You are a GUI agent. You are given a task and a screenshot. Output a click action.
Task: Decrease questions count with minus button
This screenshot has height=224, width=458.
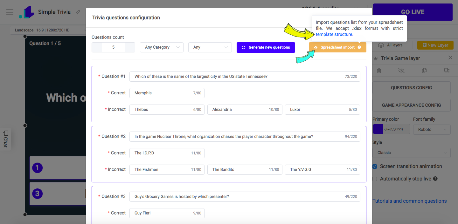(x=97, y=47)
